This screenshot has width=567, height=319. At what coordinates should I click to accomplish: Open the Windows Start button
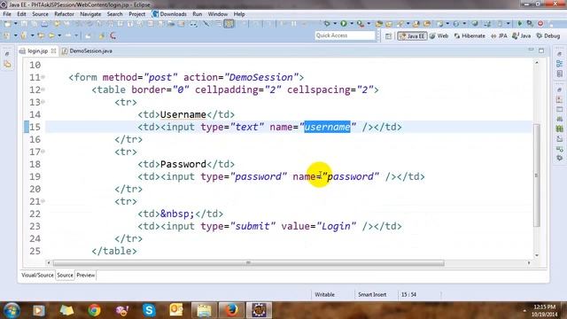[x=12, y=311]
